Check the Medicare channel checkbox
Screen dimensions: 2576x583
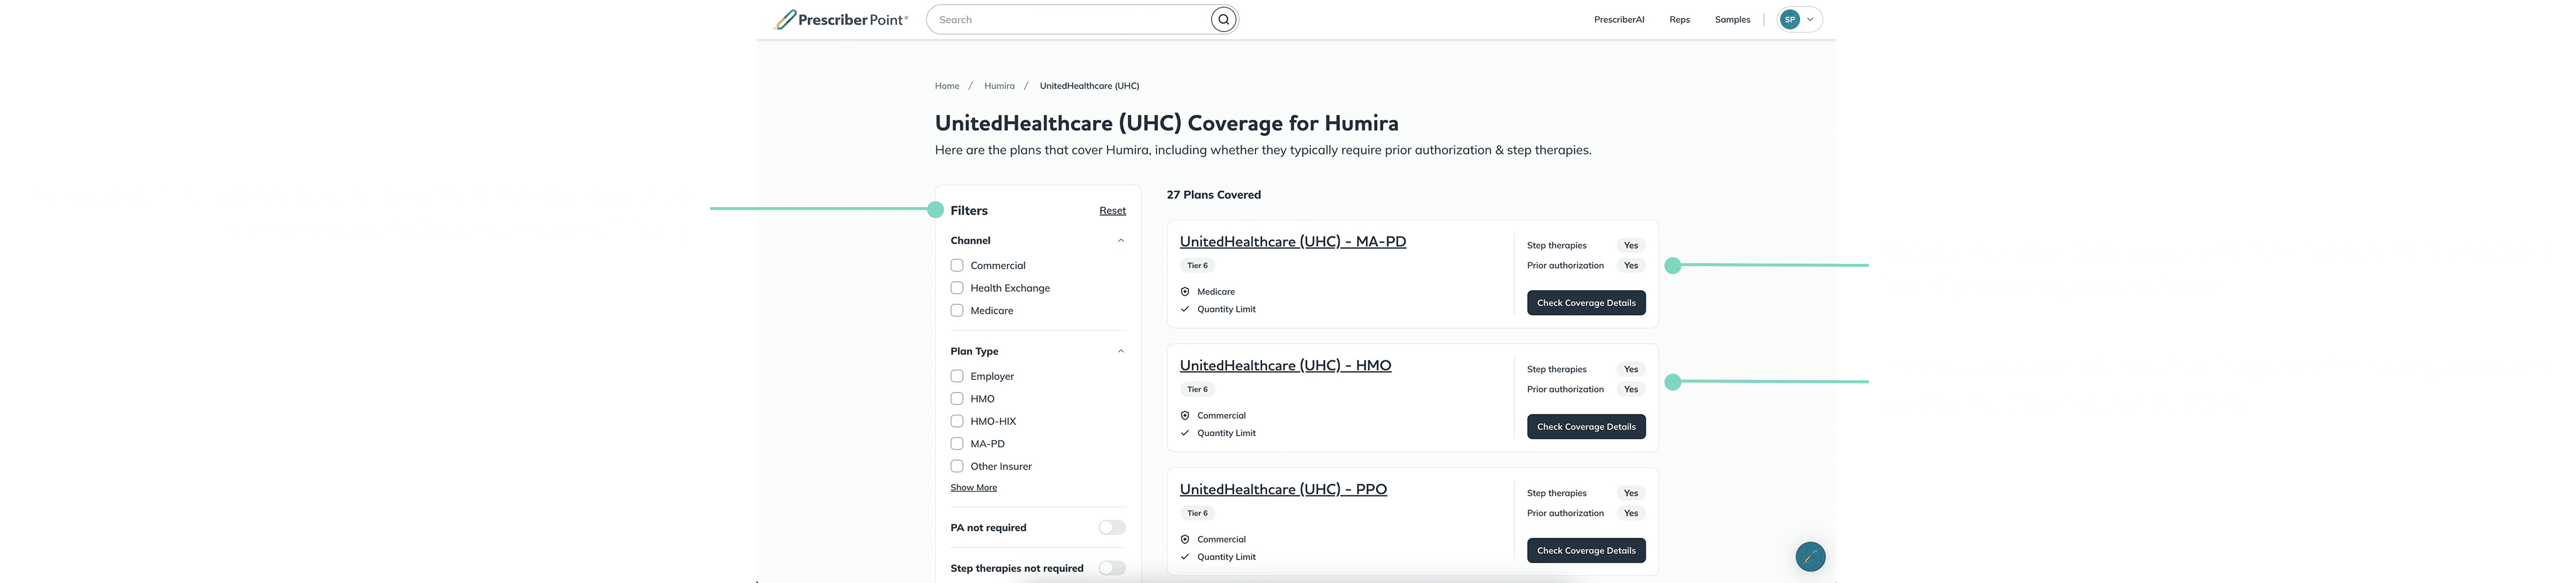tap(957, 310)
